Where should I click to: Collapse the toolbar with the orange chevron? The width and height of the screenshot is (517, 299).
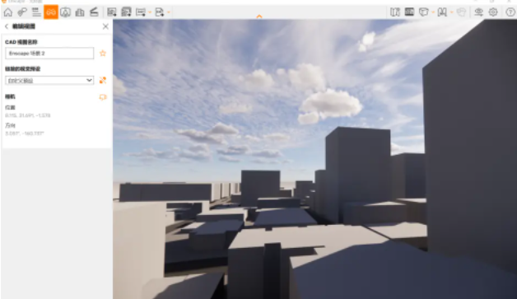pos(259,16)
